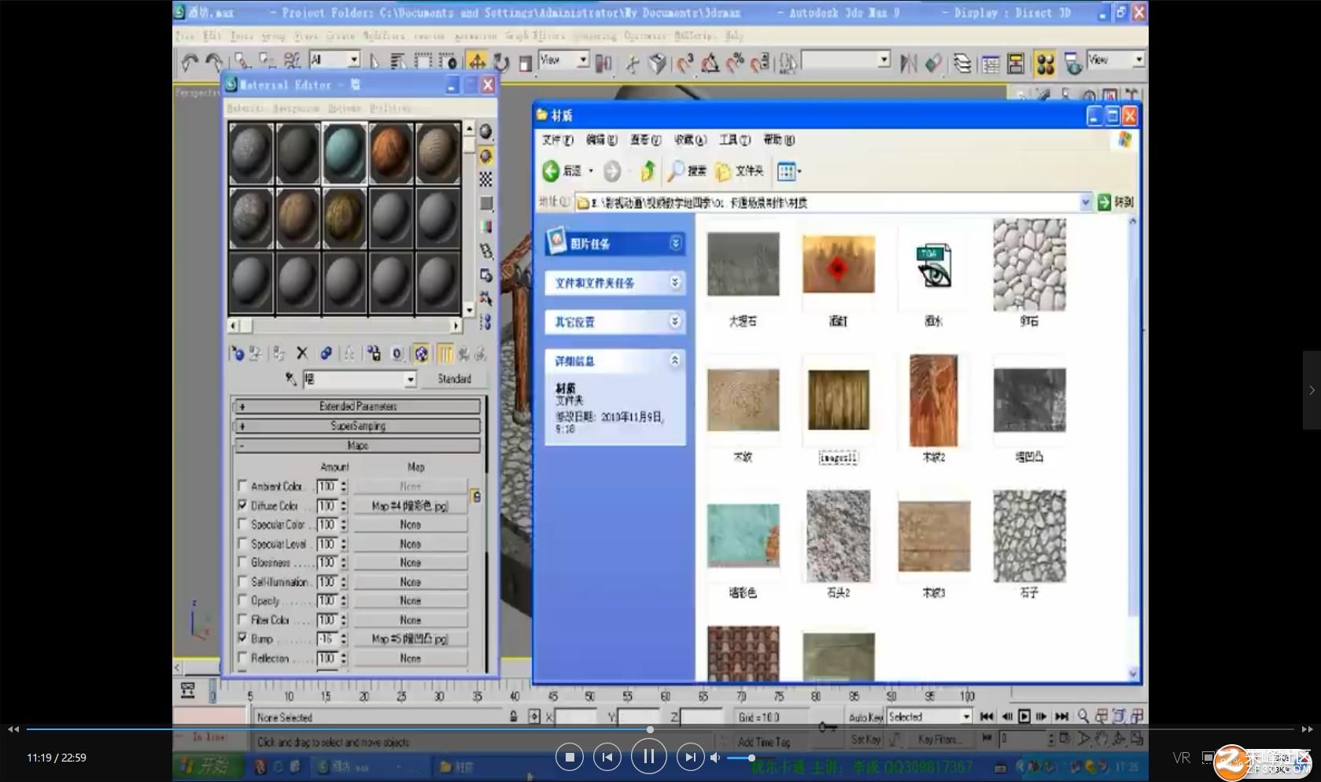1321x782 pixels.
Task: Open the 帮助(H) menu in Explorer
Action: 779,140
